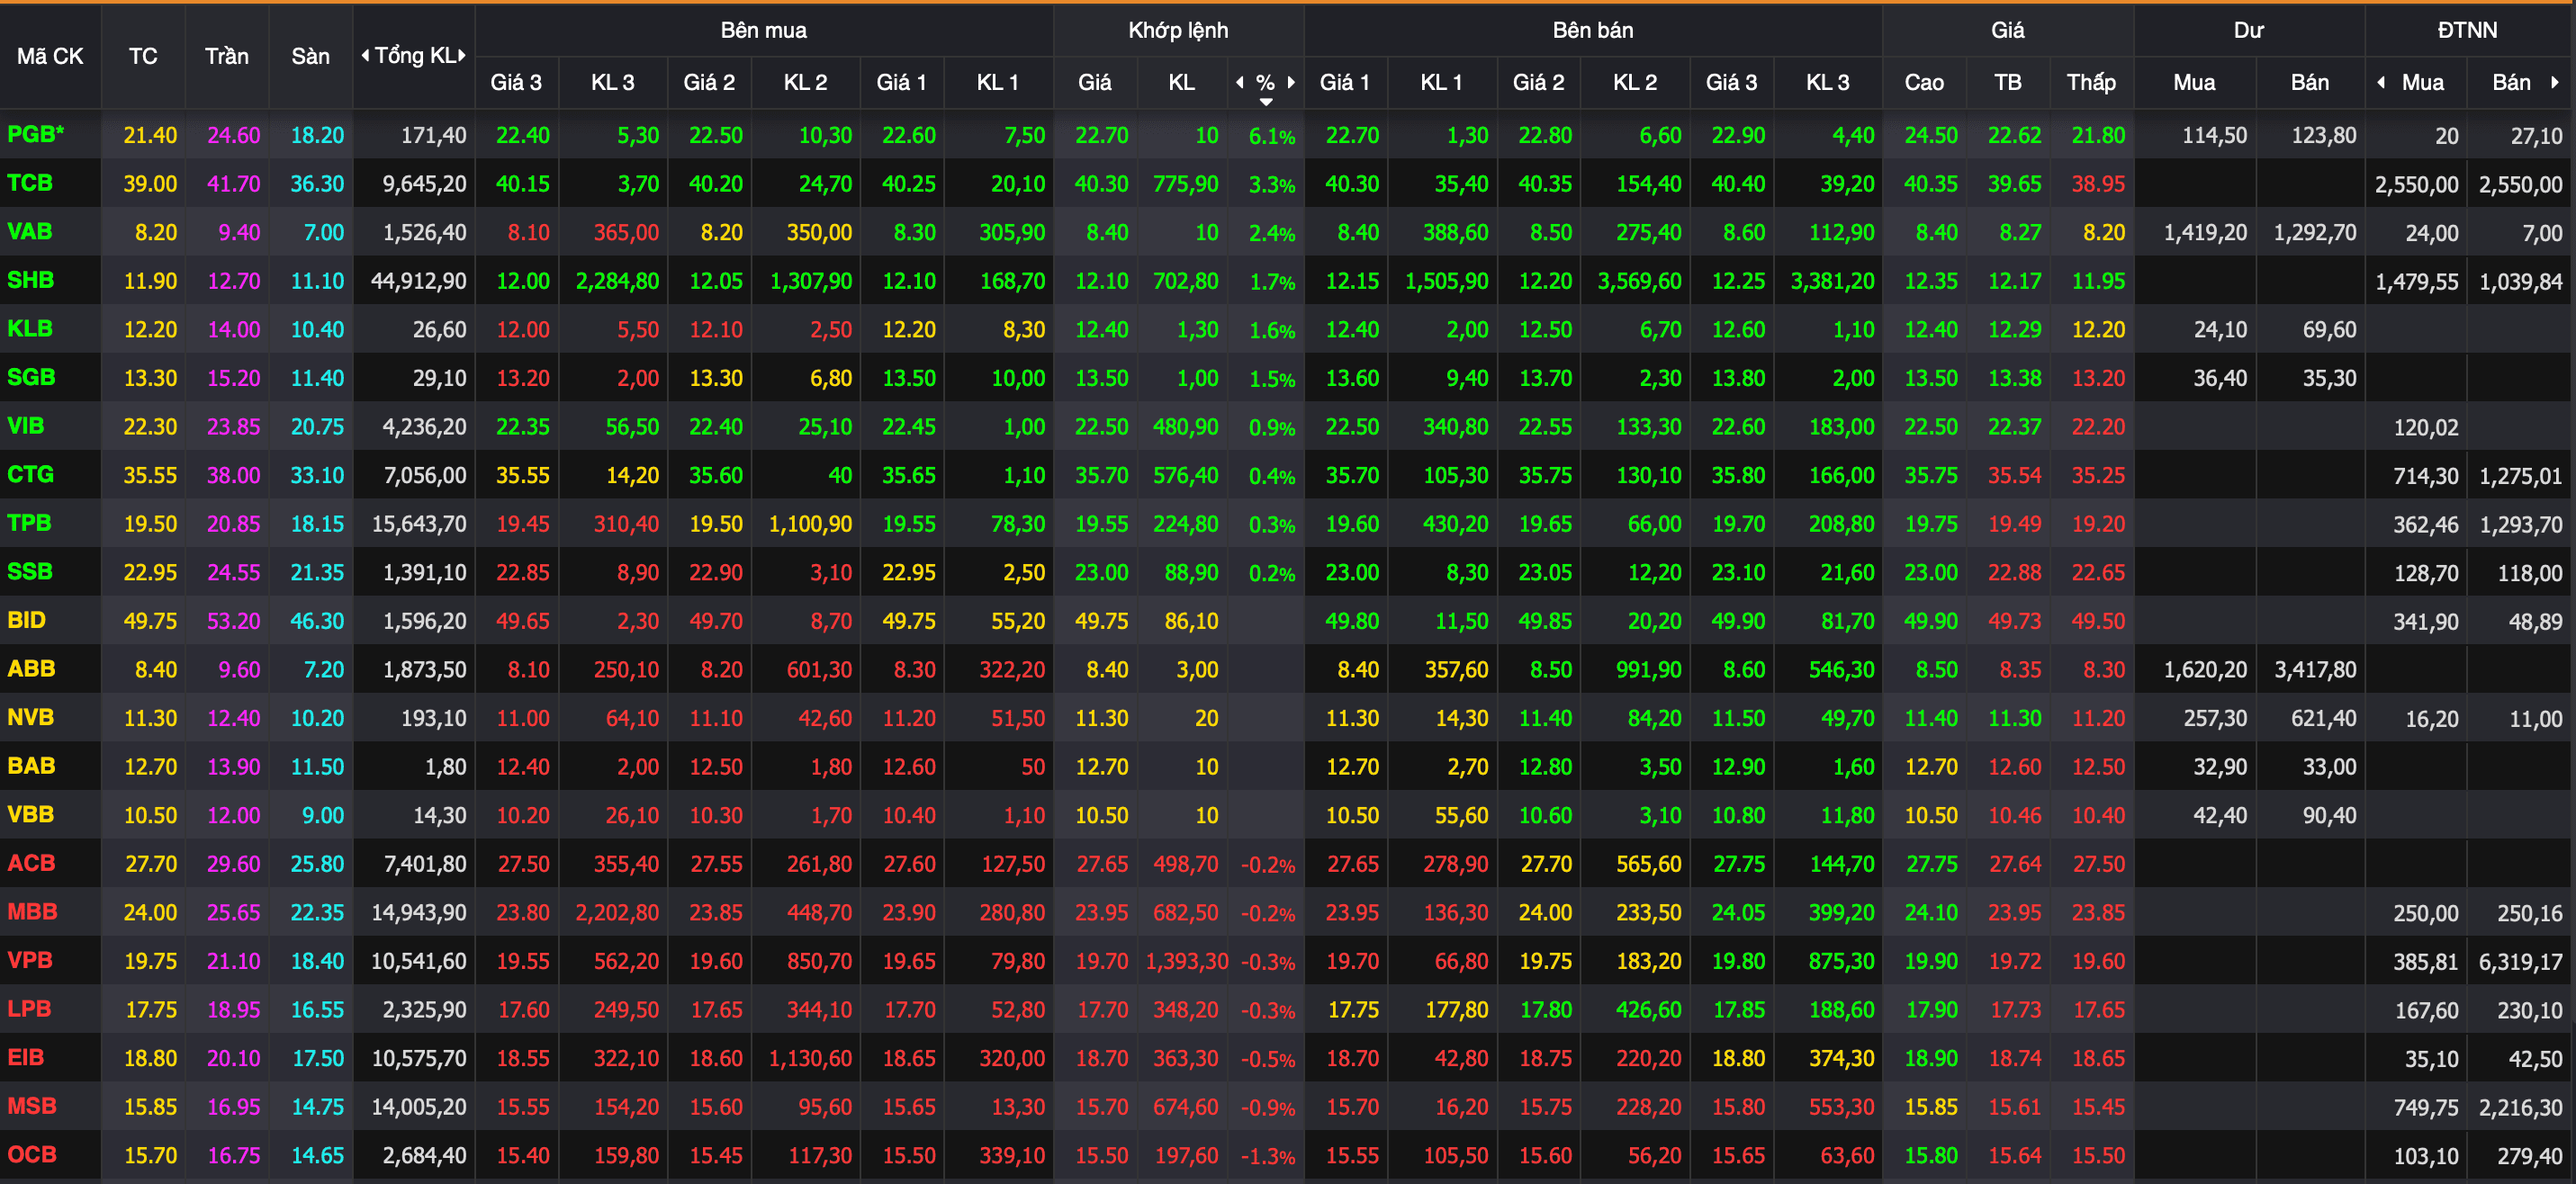
Task: Open the SGB stock symbol
Action: click(x=31, y=377)
